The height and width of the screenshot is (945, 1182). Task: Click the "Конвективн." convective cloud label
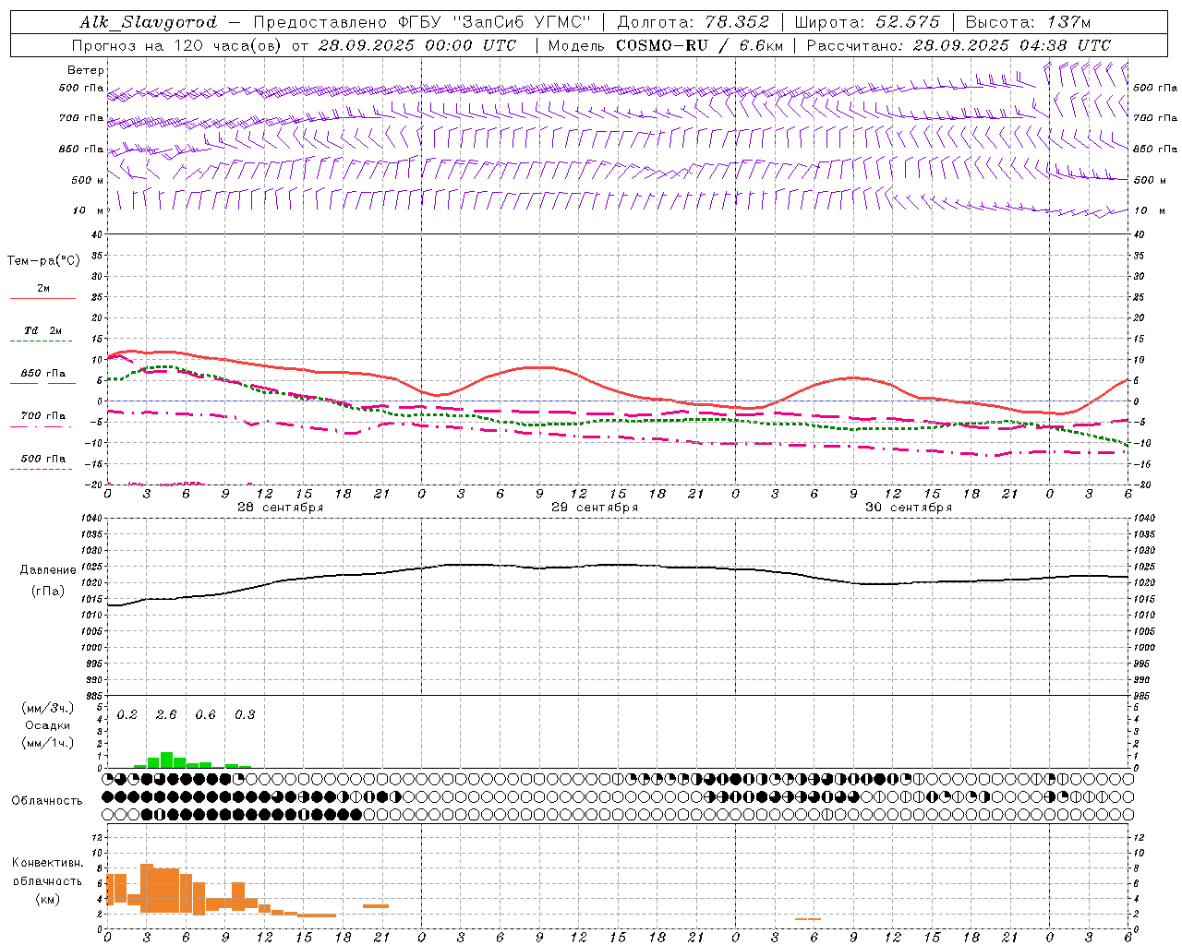click(x=47, y=863)
